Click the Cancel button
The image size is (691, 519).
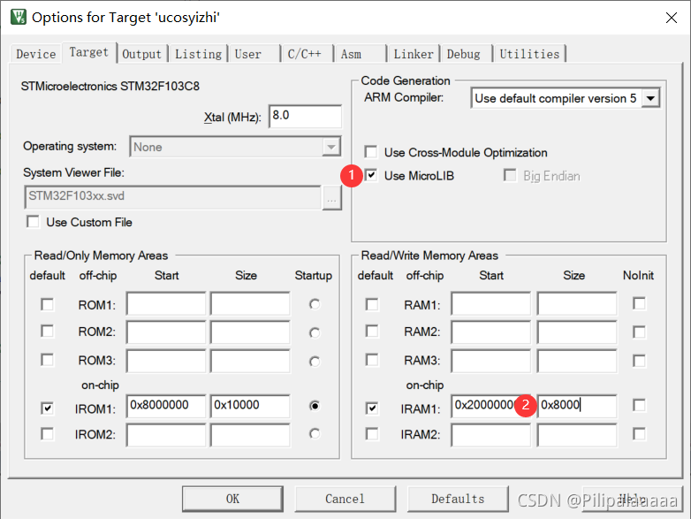[345, 499]
